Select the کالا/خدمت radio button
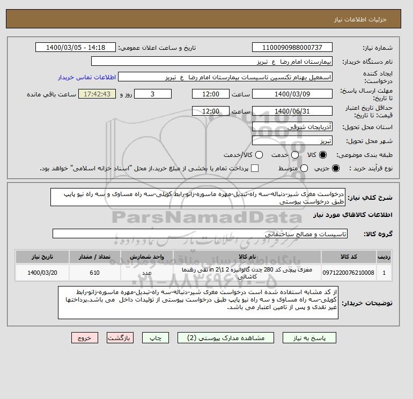Screen dimensions: 413x399 coord(259,155)
